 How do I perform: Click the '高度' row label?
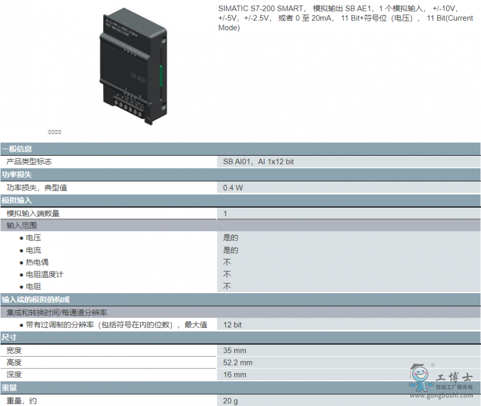tap(14, 363)
